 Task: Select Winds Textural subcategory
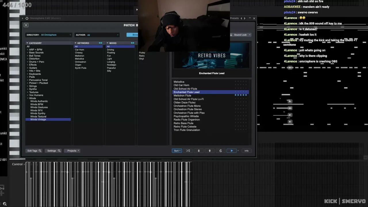pos(38,116)
